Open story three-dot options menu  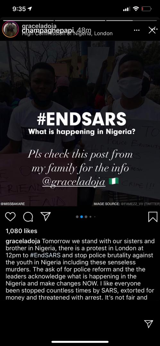[x=137, y=30]
